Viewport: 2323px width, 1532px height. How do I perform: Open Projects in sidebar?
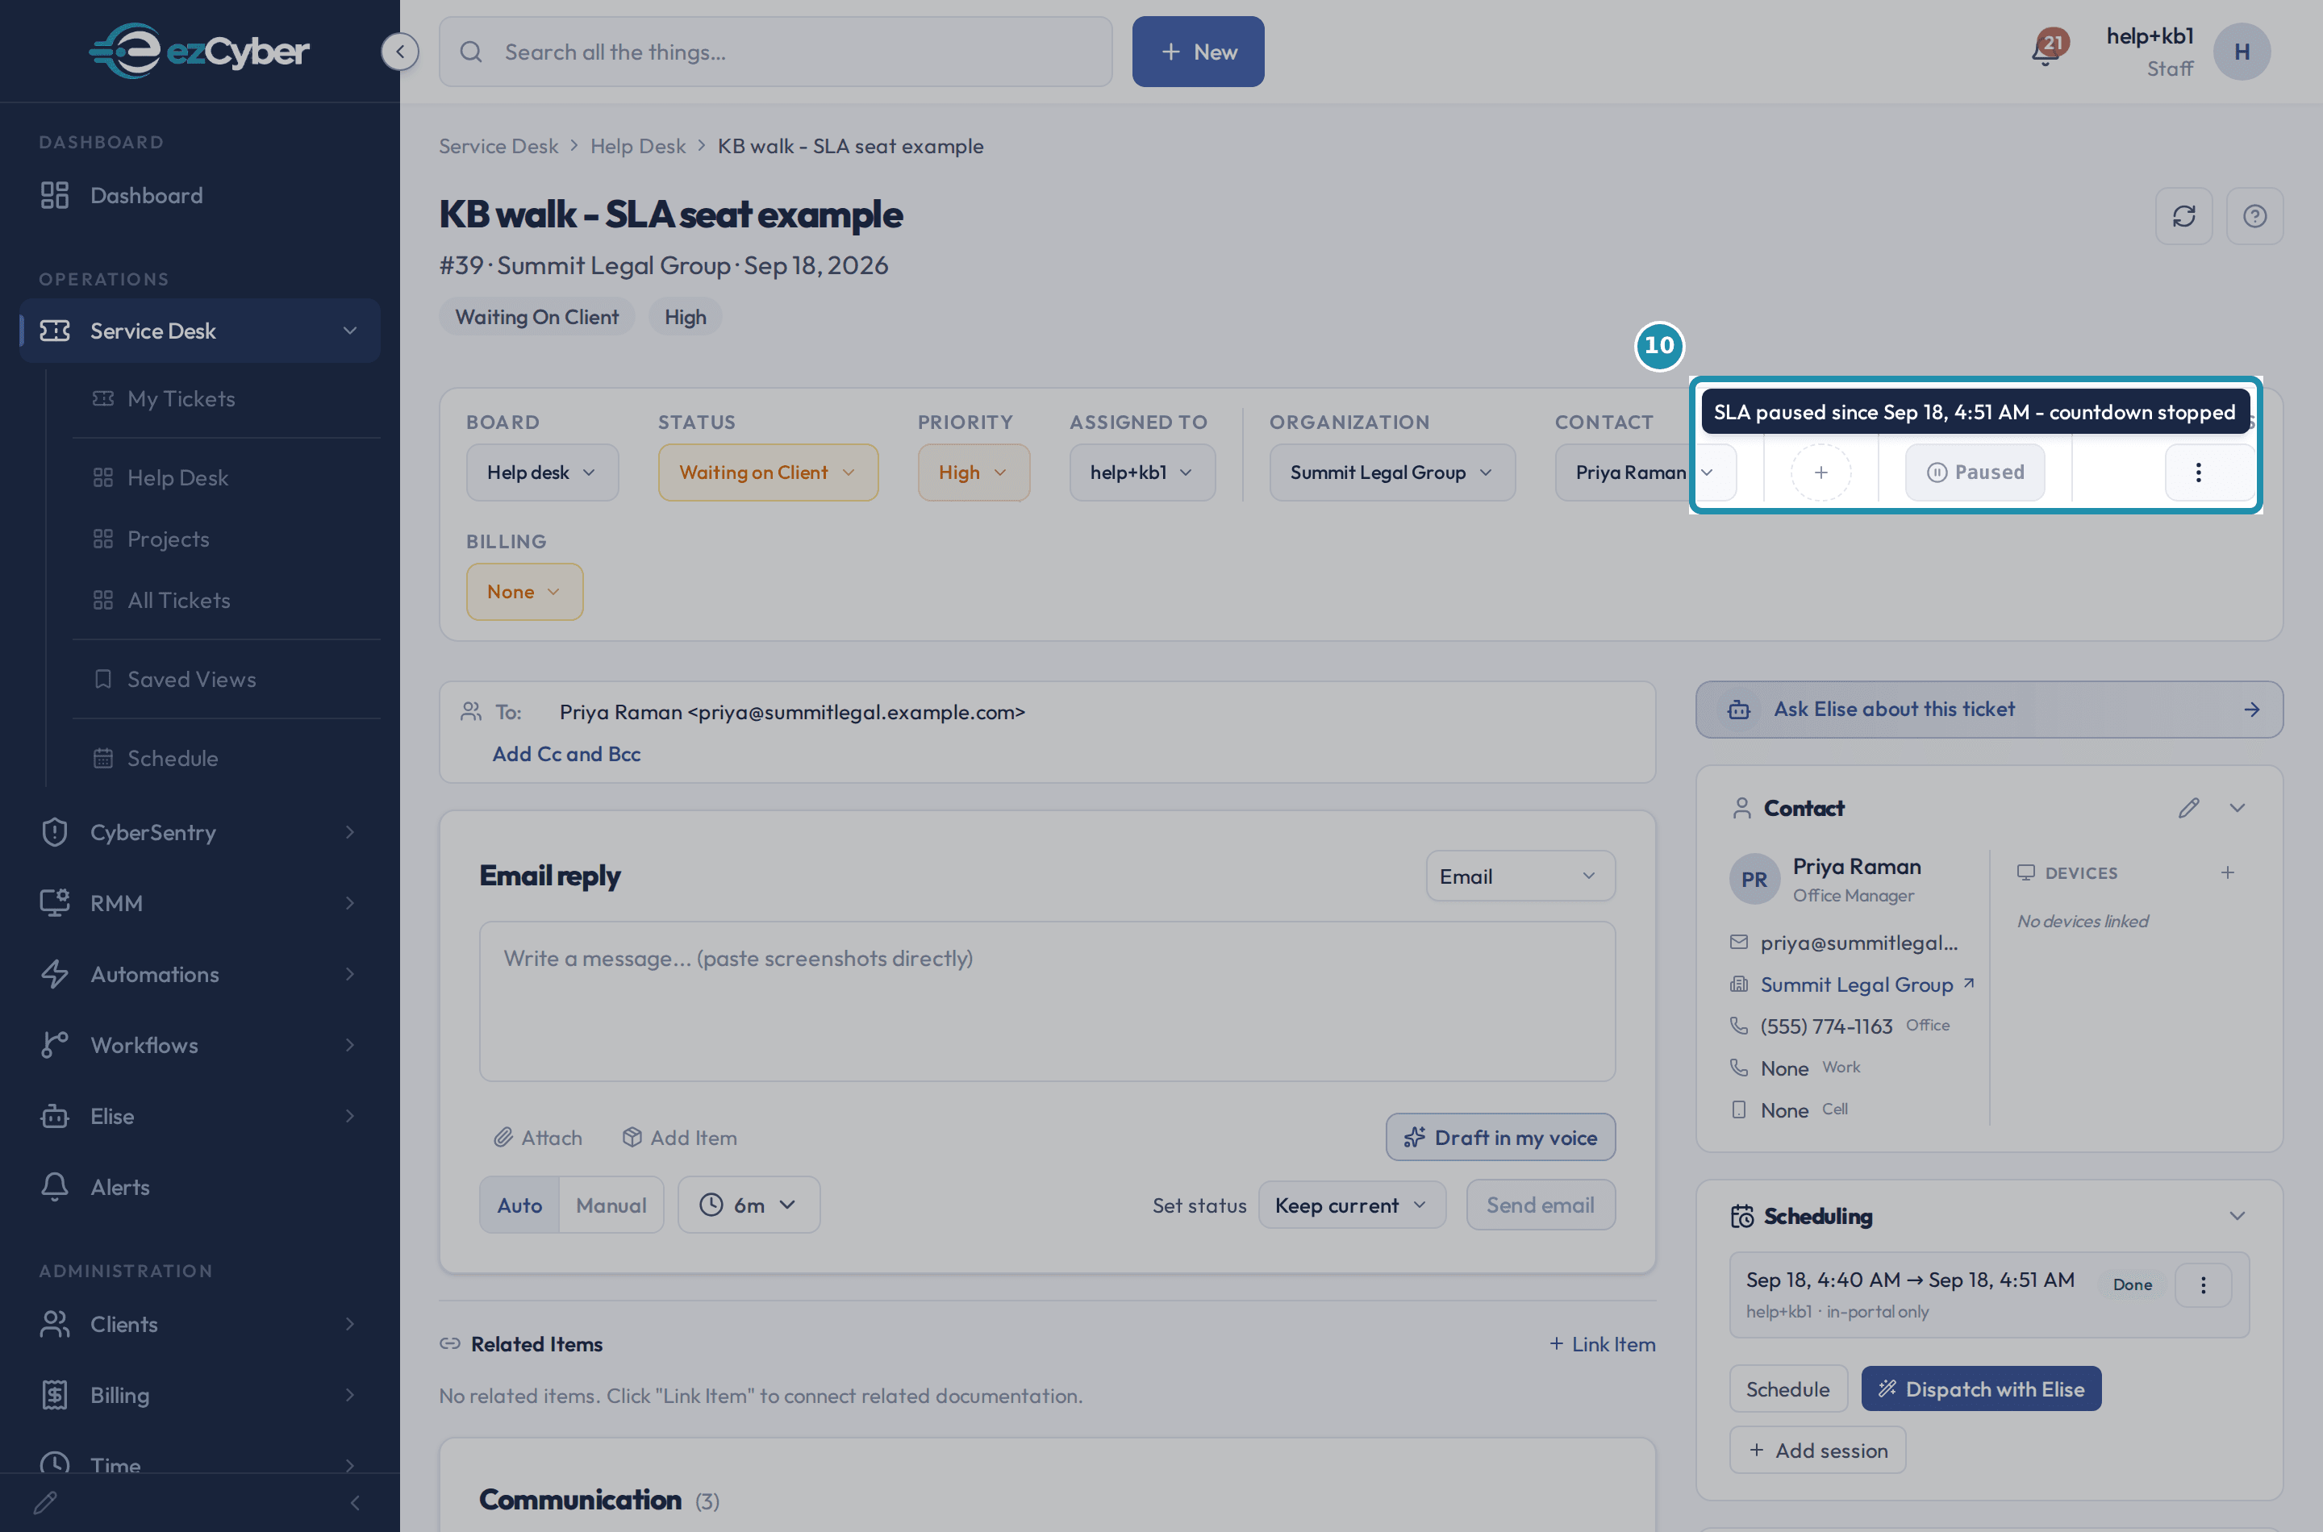[x=227, y=539]
